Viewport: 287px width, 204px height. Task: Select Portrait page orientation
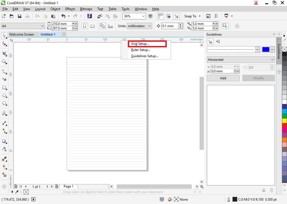coord(85,26)
